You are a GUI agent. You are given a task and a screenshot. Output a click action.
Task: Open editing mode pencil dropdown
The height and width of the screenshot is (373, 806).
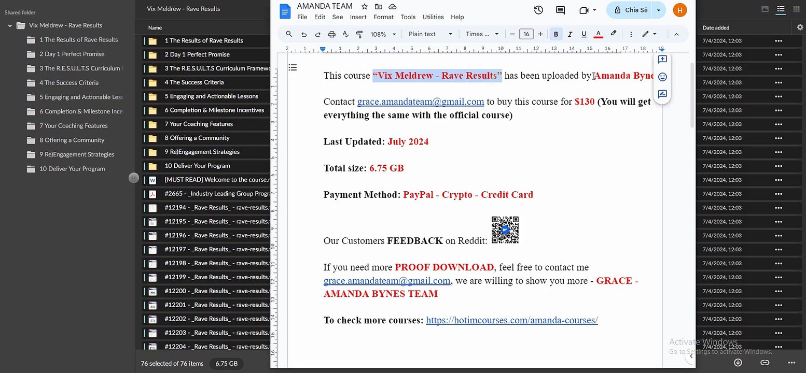tap(649, 34)
